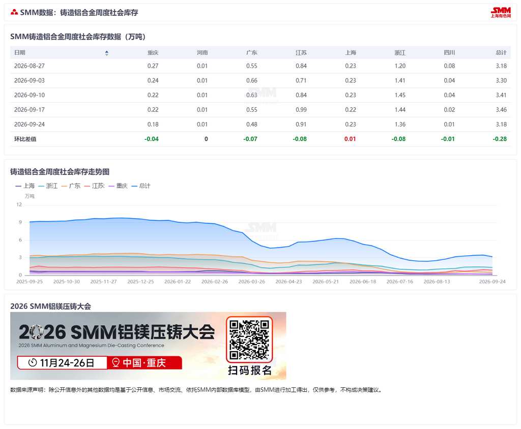Click the 日期 column header

click(x=20, y=53)
